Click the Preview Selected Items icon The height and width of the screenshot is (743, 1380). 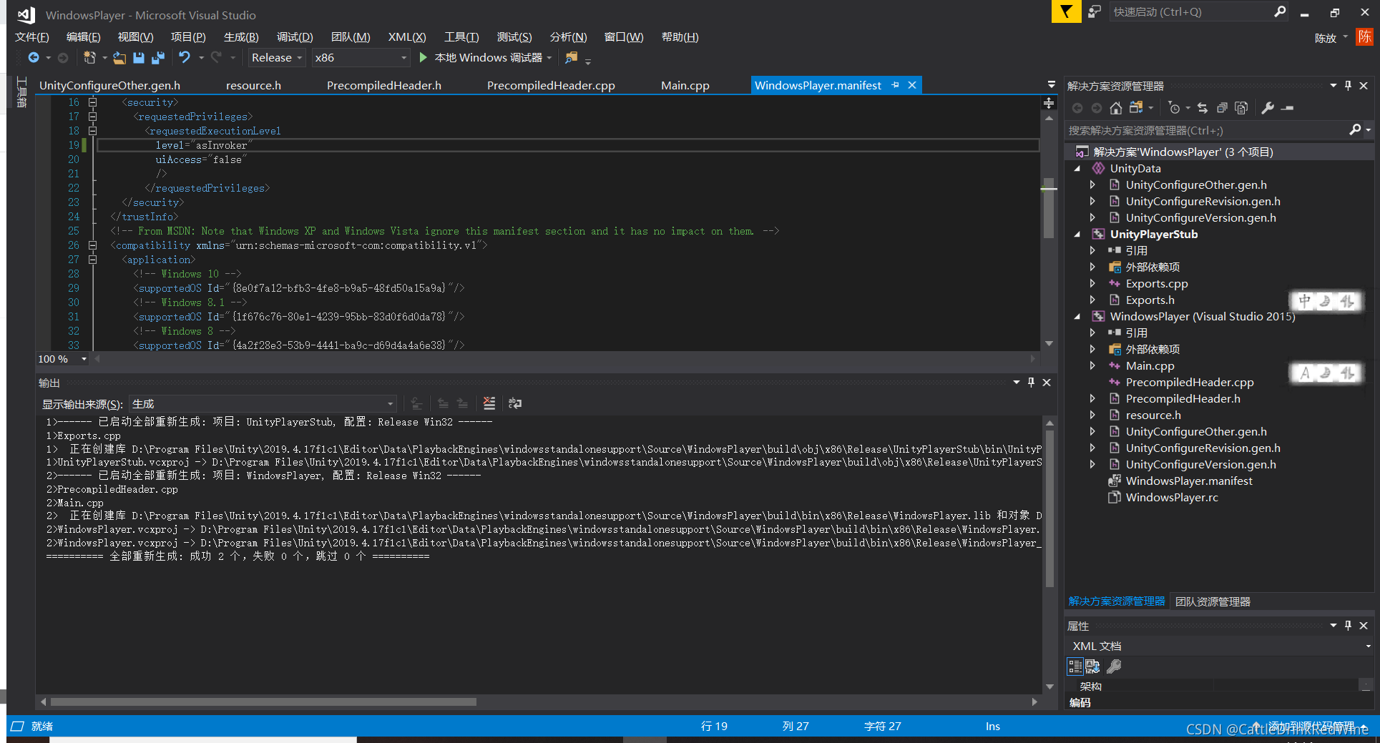point(1288,108)
